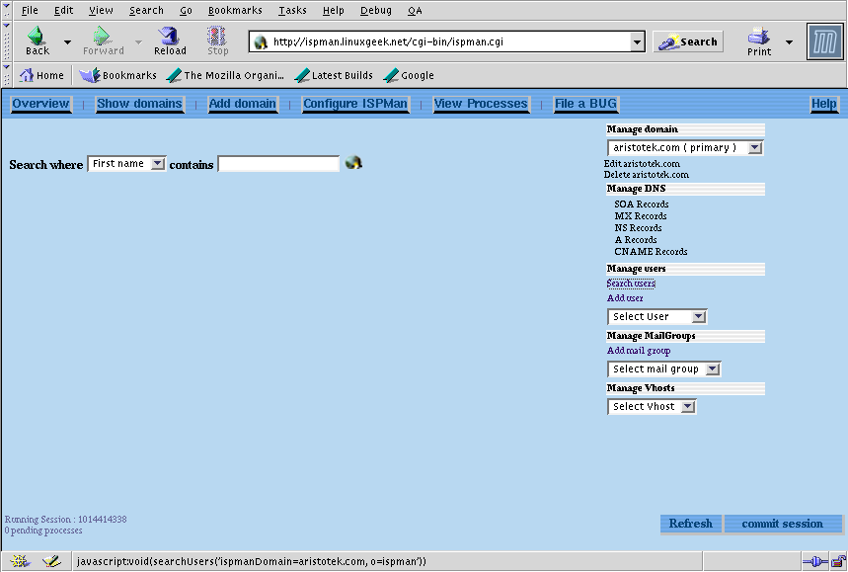Click the Add user link
This screenshot has height=572, width=848.
tap(625, 298)
